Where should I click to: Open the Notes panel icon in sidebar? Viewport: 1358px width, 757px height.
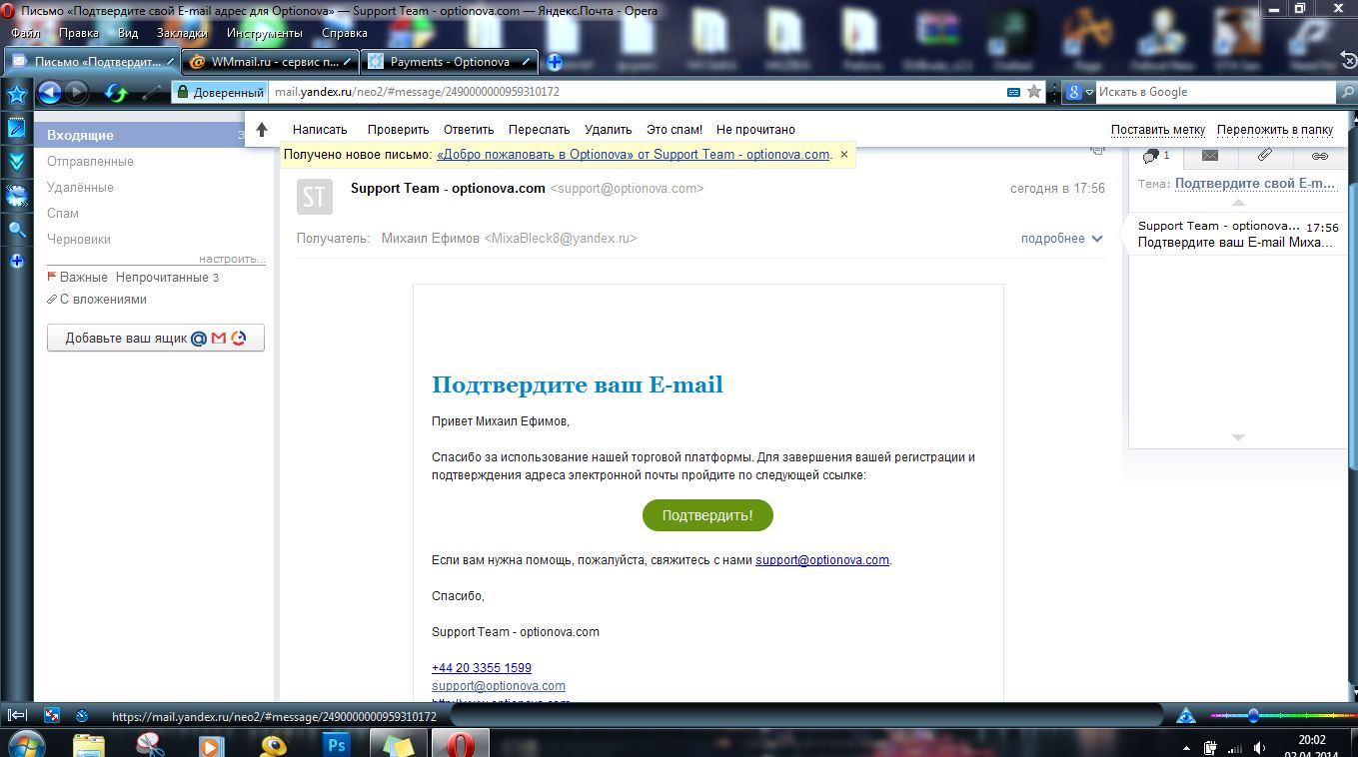click(x=16, y=128)
